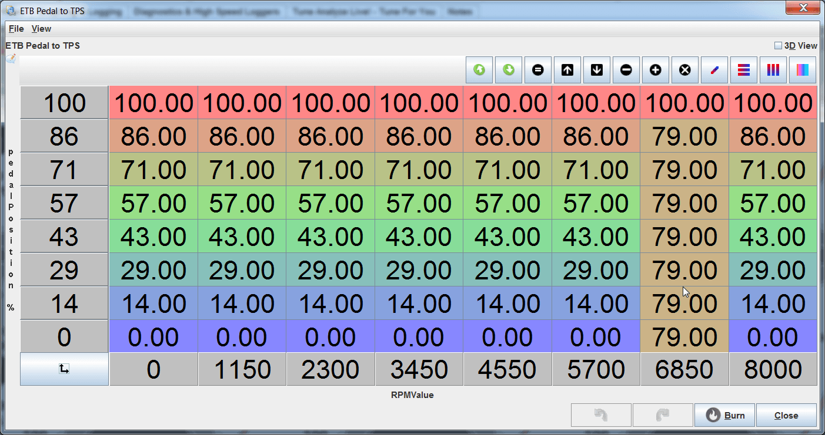Viewport: 825px width, 435px height.
Task: Select 79.00 cell in pedal row 0
Action: coord(684,337)
